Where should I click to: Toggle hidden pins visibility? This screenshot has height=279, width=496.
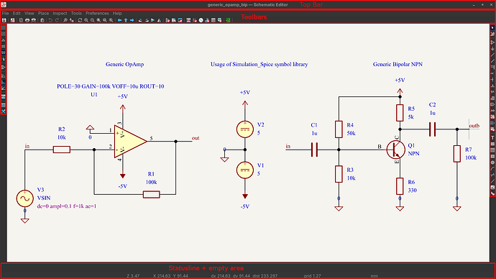point(4,67)
